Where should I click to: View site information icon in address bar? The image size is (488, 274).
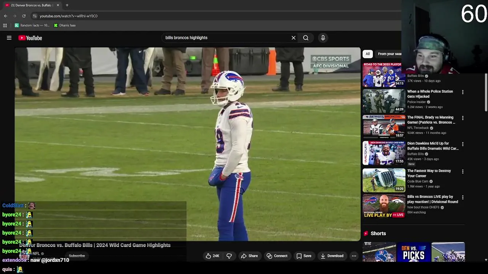[35, 16]
